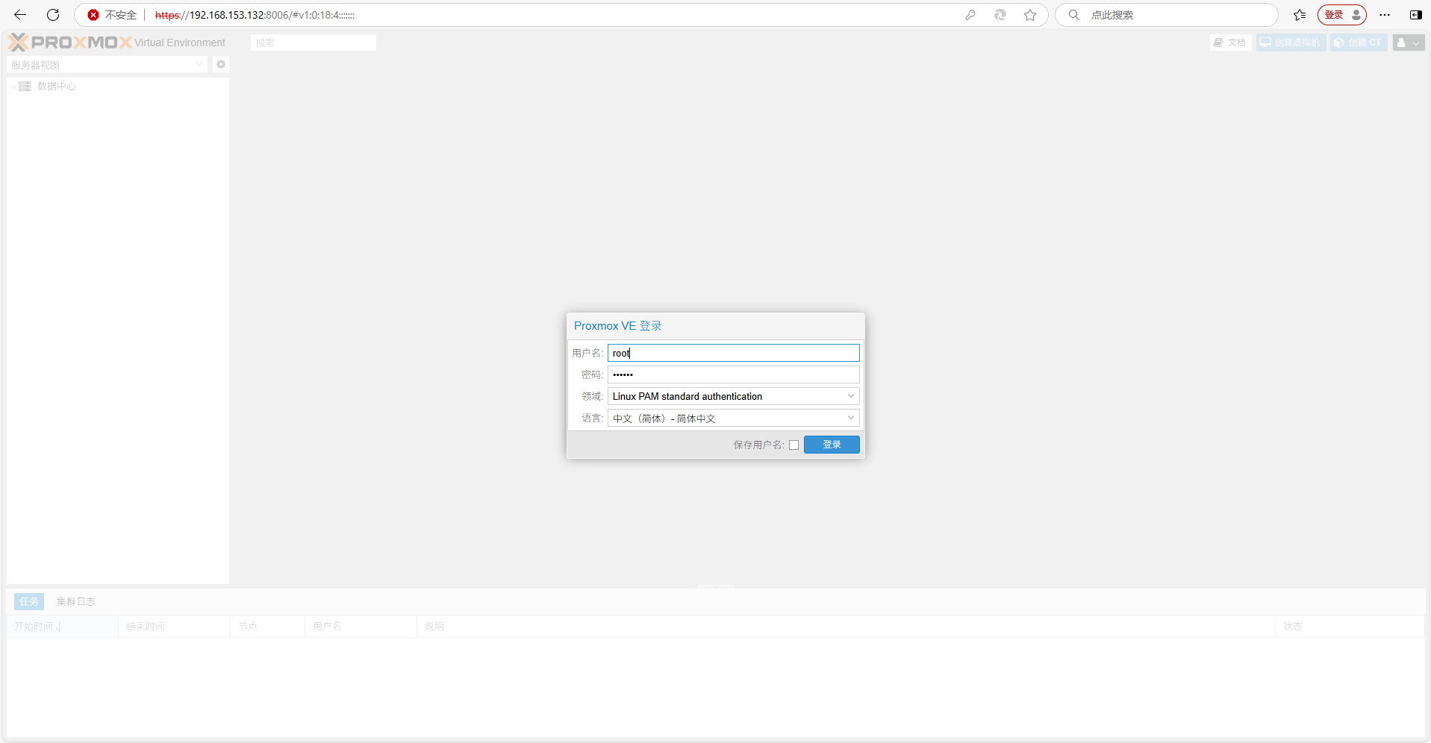
Task: Open the saved password key icon
Action: [970, 15]
